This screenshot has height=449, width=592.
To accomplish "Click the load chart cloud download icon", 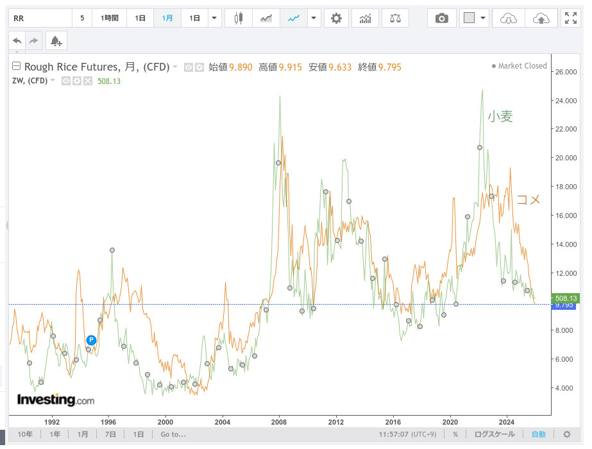I will point(508,19).
